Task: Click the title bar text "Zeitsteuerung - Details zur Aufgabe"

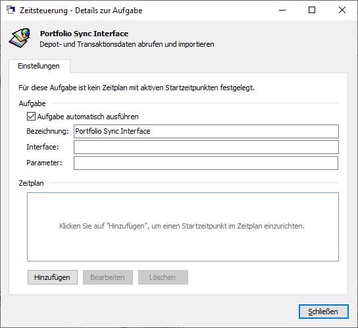Action: pyautogui.click(x=81, y=11)
